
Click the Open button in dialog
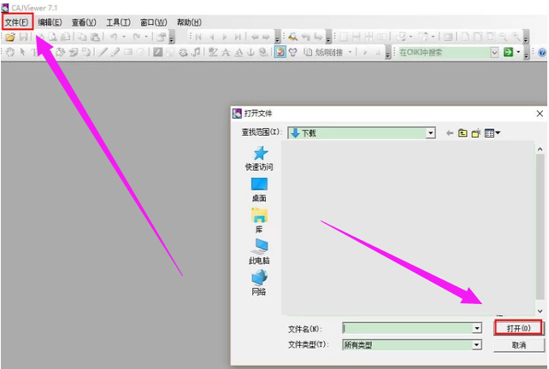518,328
